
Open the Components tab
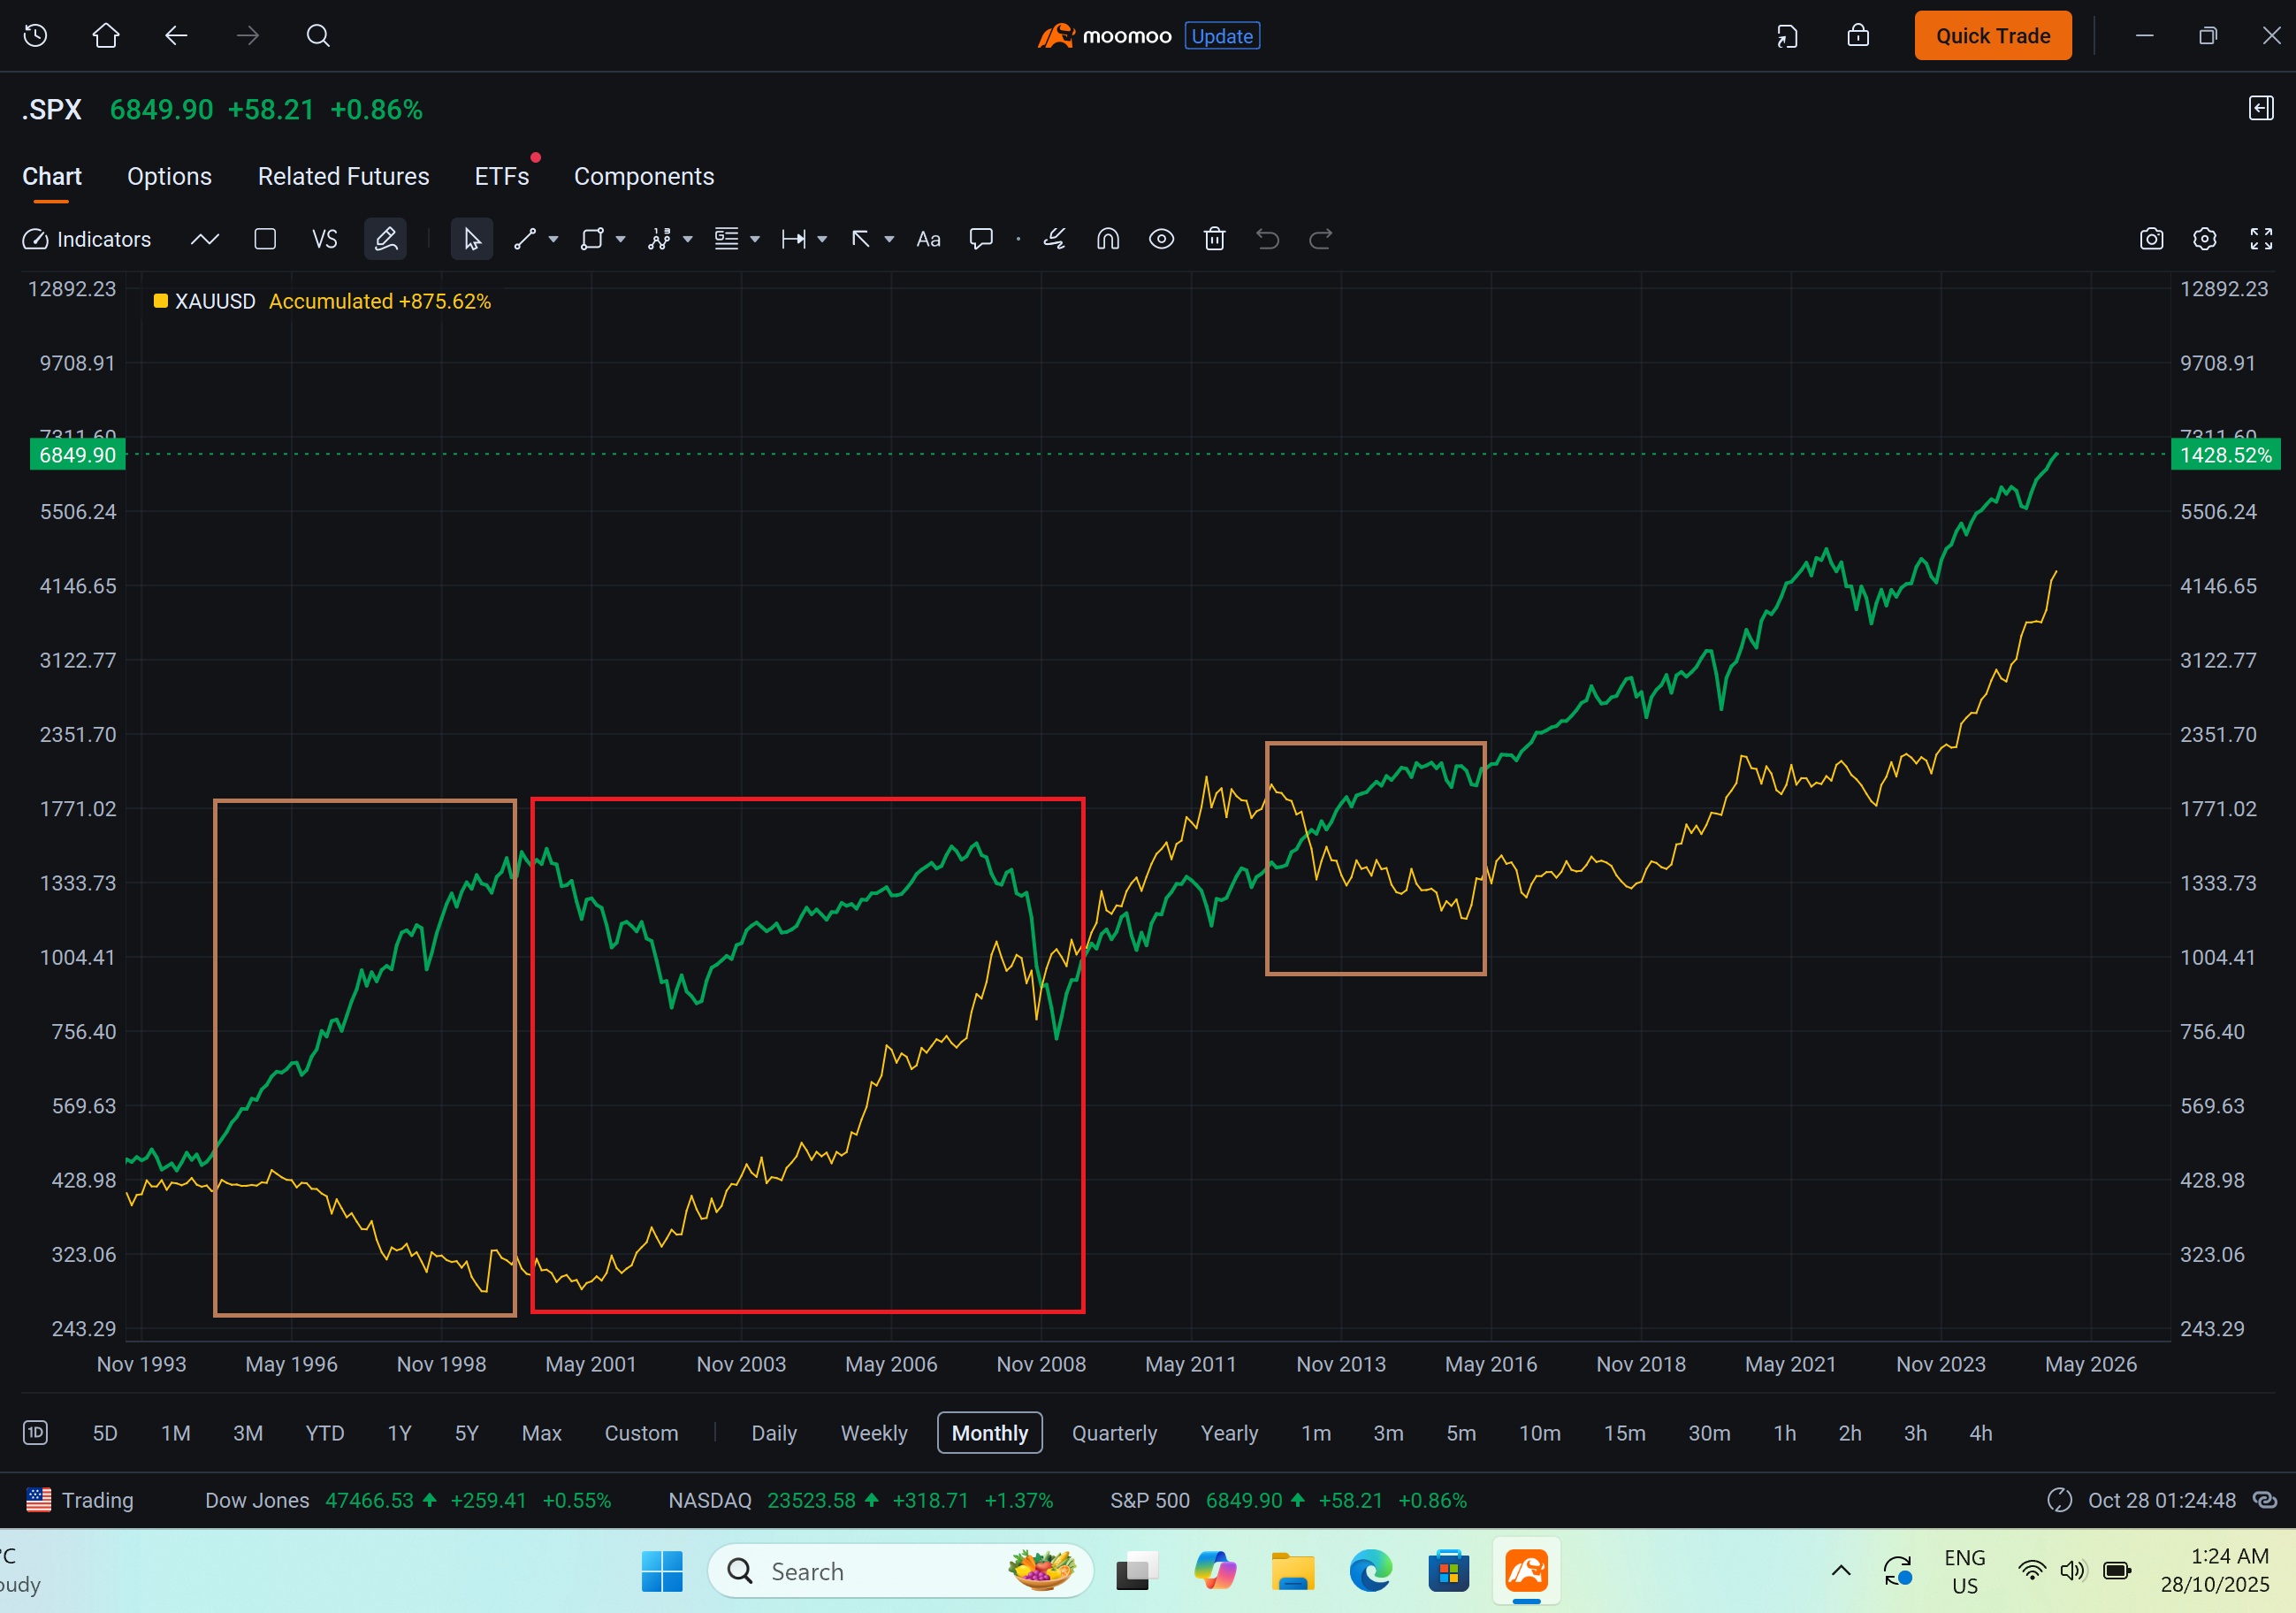pyautogui.click(x=644, y=176)
